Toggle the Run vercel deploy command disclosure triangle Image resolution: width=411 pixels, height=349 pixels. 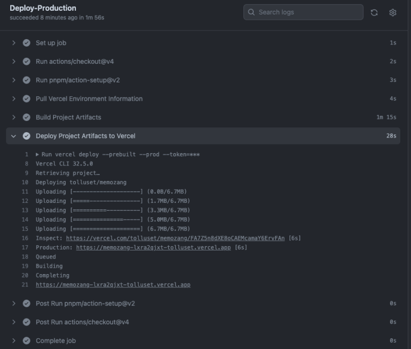(37, 154)
